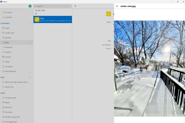Open the winter pics tag
This screenshot has width=185, height=123.
tap(9, 87)
